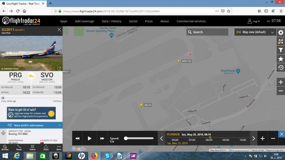Viewport: 285px width, 160px height.
Task: Open a new browser tab
Action: (x=50, y=3)
